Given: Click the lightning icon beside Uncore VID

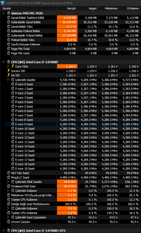Looking at the screenshot, I should [8, 71].
